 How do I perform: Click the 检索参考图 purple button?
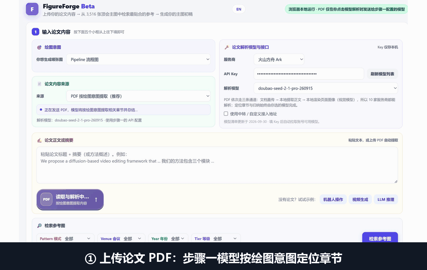[380, 238]
